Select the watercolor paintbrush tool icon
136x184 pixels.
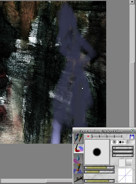pos(78,148)
